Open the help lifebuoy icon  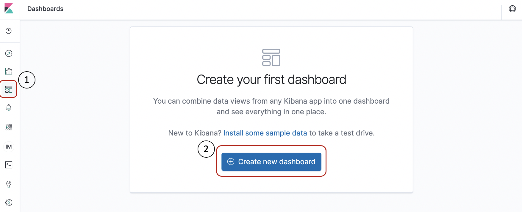pos(512,9)
